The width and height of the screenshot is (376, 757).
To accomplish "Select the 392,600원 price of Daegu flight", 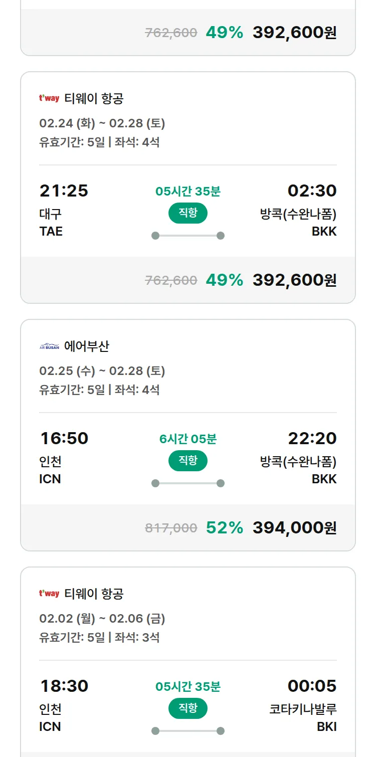I will coord(294,280).
